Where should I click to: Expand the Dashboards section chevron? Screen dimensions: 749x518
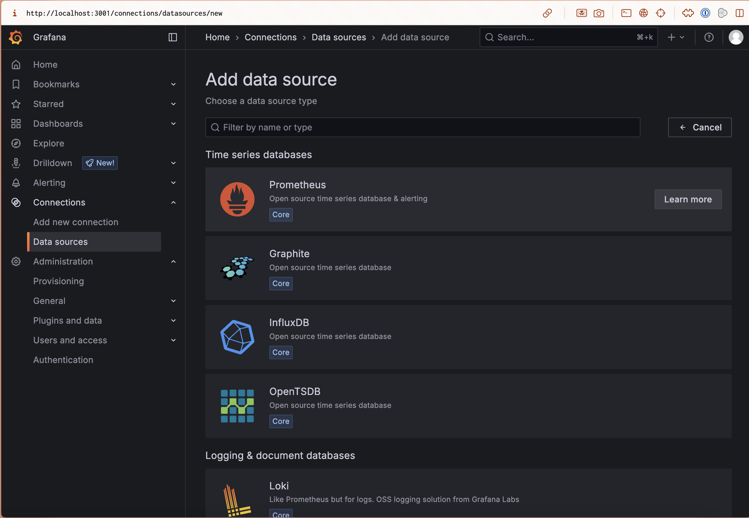(173, 124)
